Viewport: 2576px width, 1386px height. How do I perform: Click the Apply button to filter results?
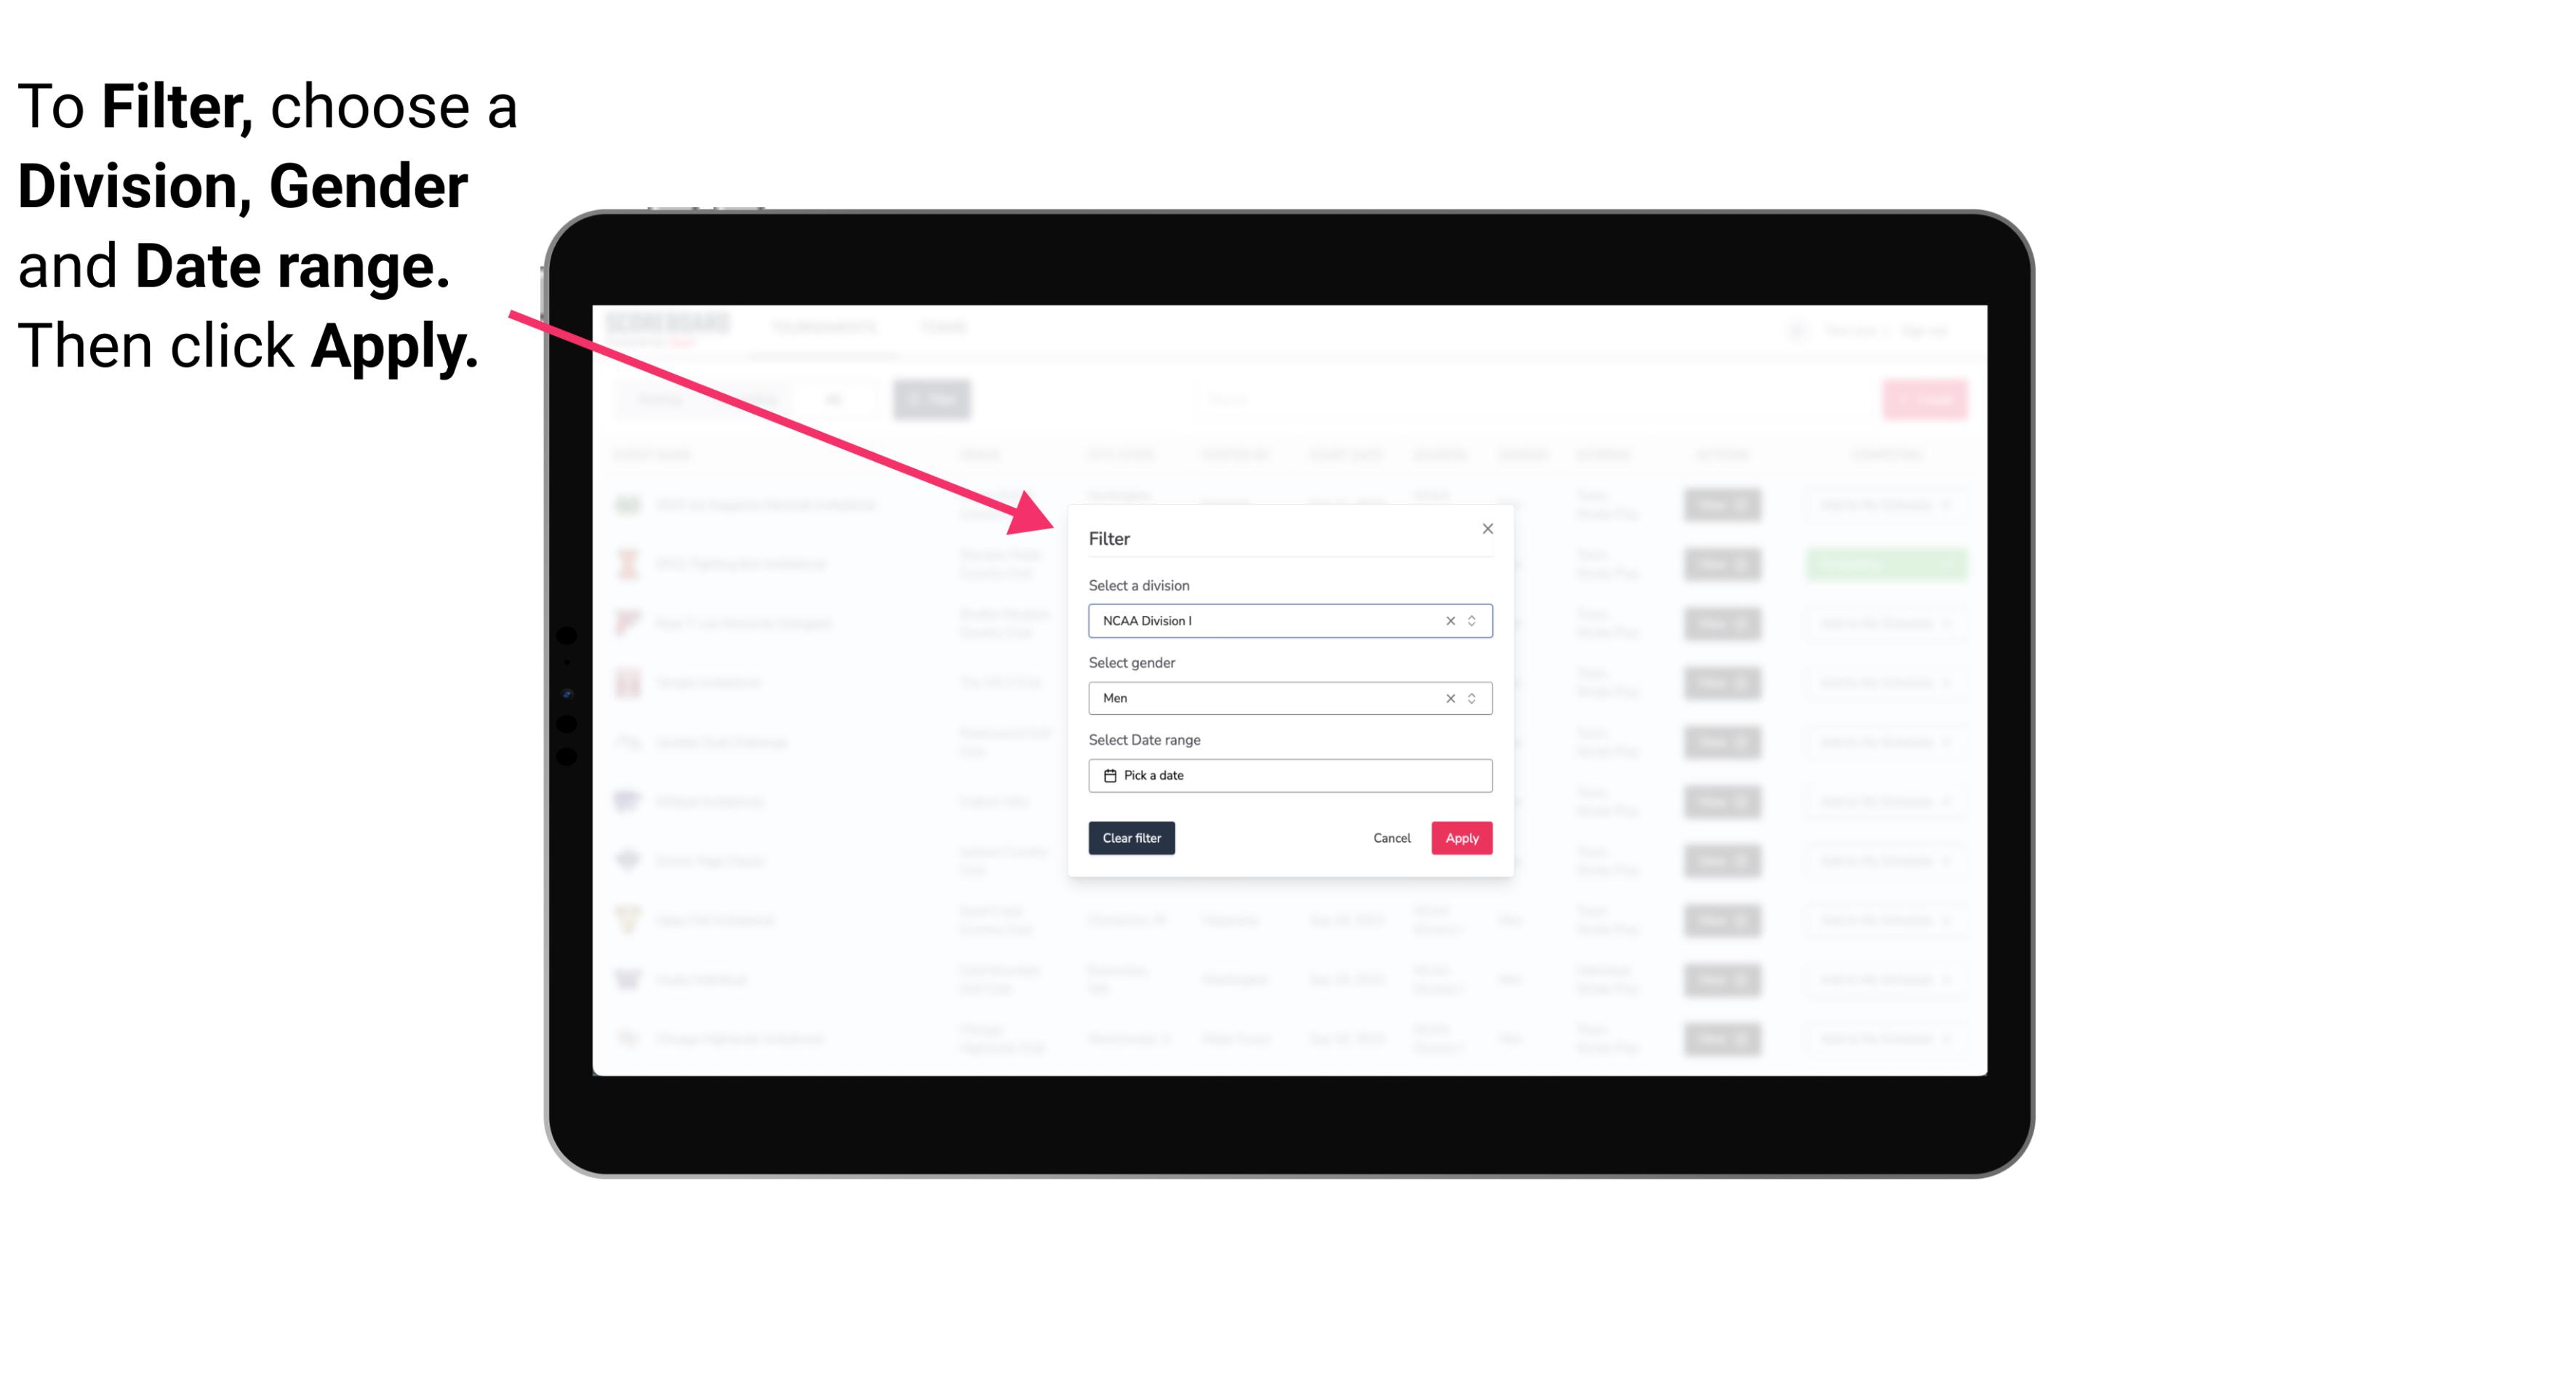pos(1461,838)
